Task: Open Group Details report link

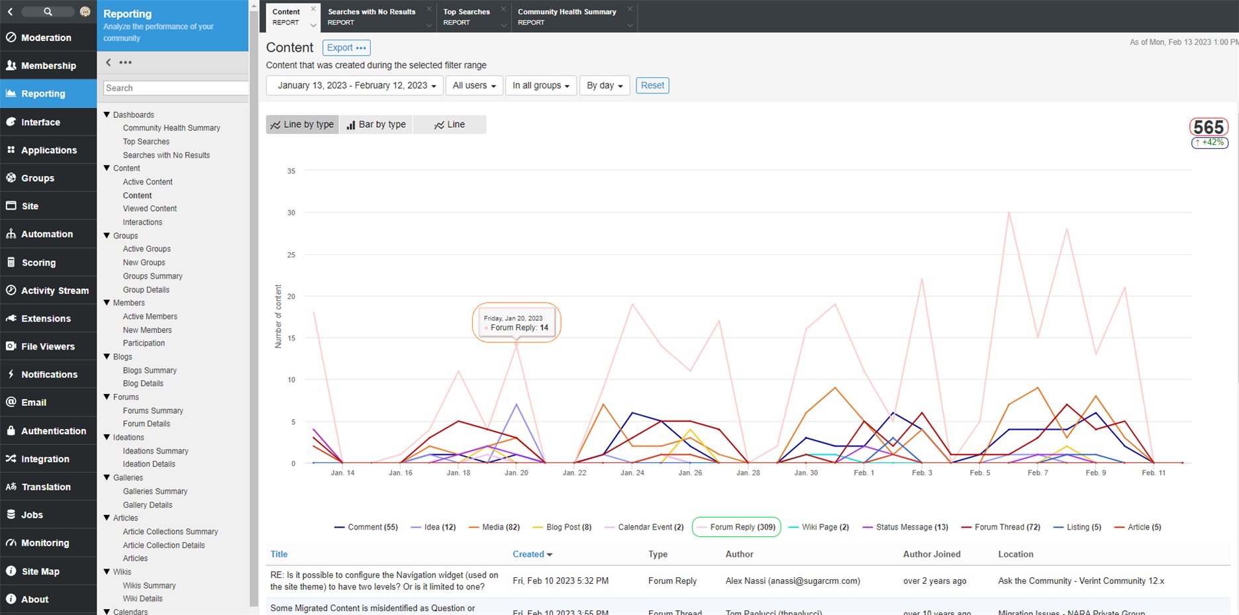Action: [x=146, y=290]
